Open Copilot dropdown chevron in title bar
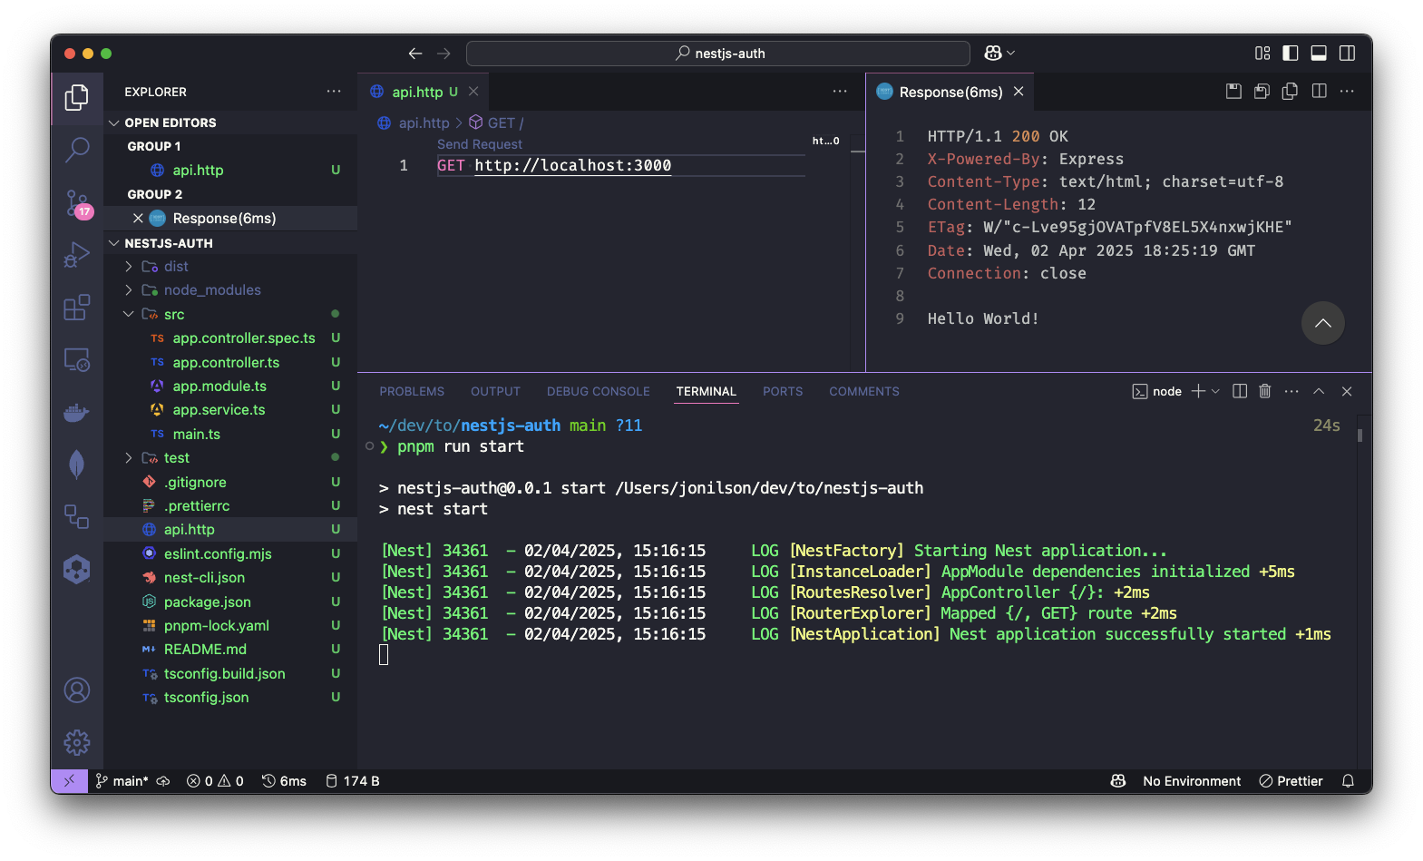 click(x=1010, y=54)
